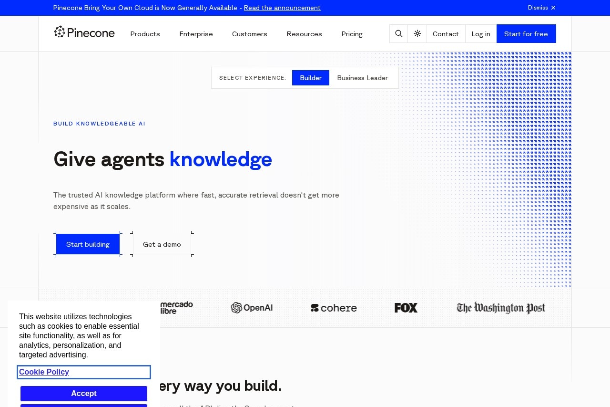Click the Build Knowledgeable AI label
Screen dimensions: 610x407
[100, 124]
